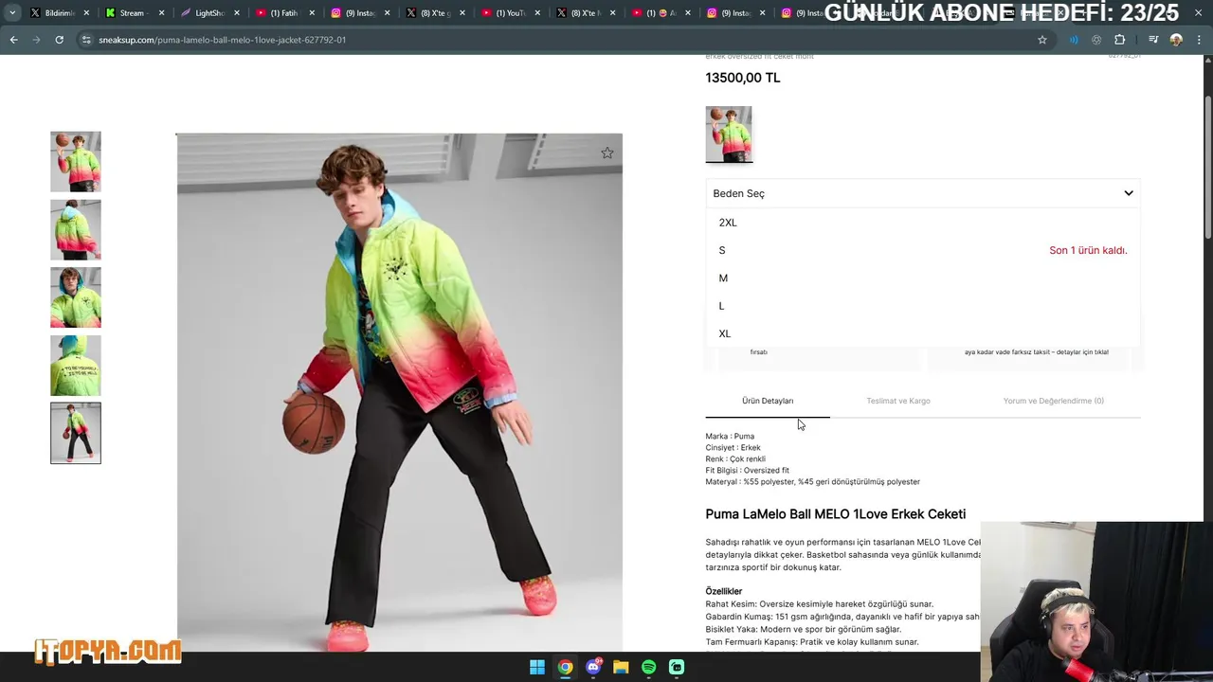Open Discord from the taskbar
This screenshot has height=682, width=1213.
tap(593, 667)
